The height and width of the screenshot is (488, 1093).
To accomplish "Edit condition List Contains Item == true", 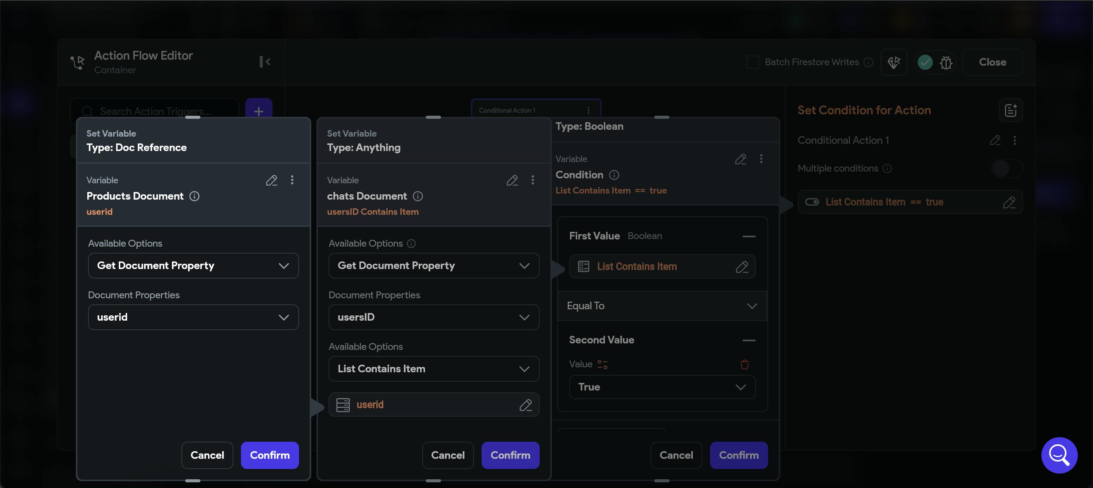I will (x=1009, y=202).
